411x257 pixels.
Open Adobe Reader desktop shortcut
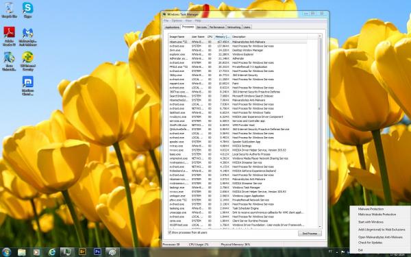tap(9, 36)
